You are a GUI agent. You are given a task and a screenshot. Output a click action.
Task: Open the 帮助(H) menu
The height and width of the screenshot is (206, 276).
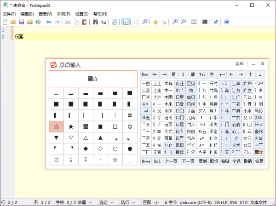tap(100, 14)
